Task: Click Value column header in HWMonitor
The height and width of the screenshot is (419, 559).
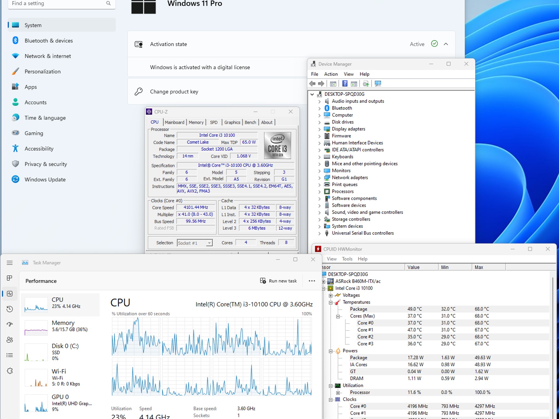Action: click(x=421, y=267)
